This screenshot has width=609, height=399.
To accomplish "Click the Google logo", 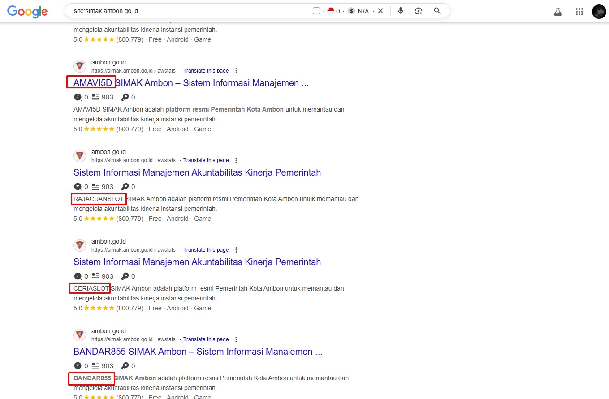I will (27, 12).
